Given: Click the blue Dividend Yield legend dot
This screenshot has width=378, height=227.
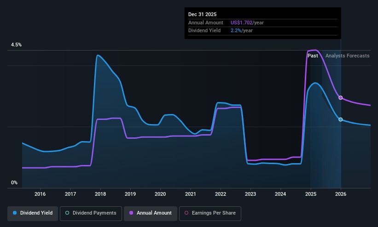Looking at the screenshot, I should pos(15,213).
